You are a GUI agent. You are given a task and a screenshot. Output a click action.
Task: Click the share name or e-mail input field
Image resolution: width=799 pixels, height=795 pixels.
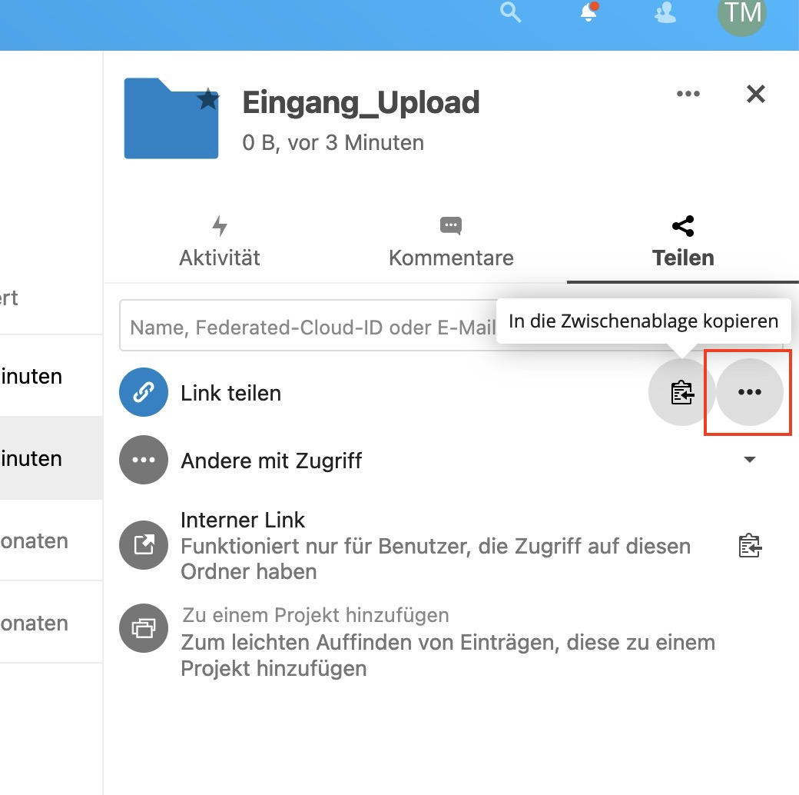coord(307,328)
